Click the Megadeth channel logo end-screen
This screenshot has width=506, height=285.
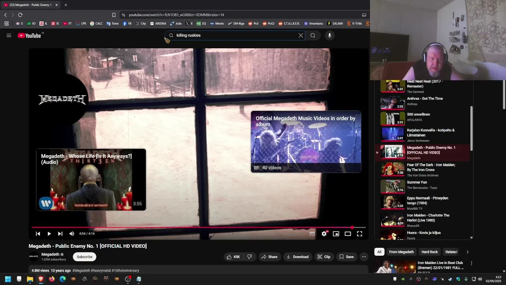(x=62, y=99)
